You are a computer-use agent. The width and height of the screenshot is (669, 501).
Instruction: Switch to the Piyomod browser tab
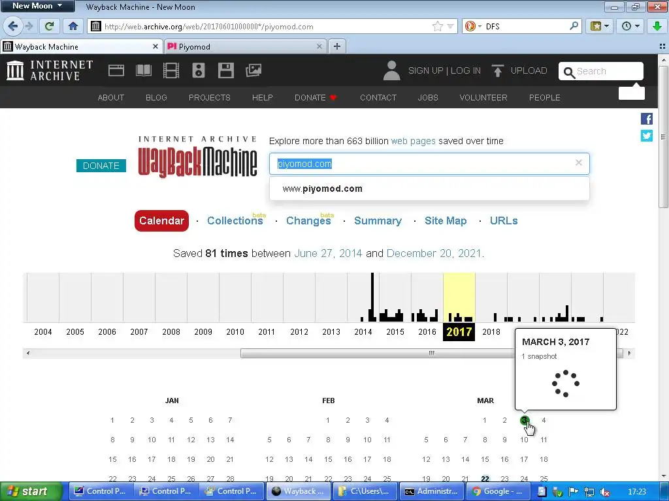[x=246, y=46]
